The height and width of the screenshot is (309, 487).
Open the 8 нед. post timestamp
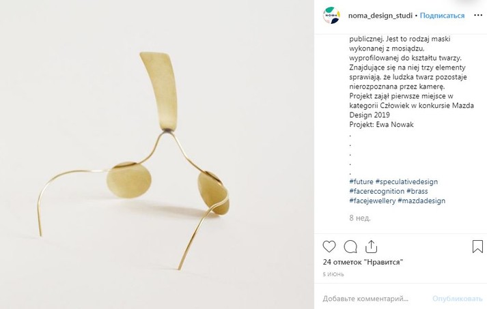point(360,218)
